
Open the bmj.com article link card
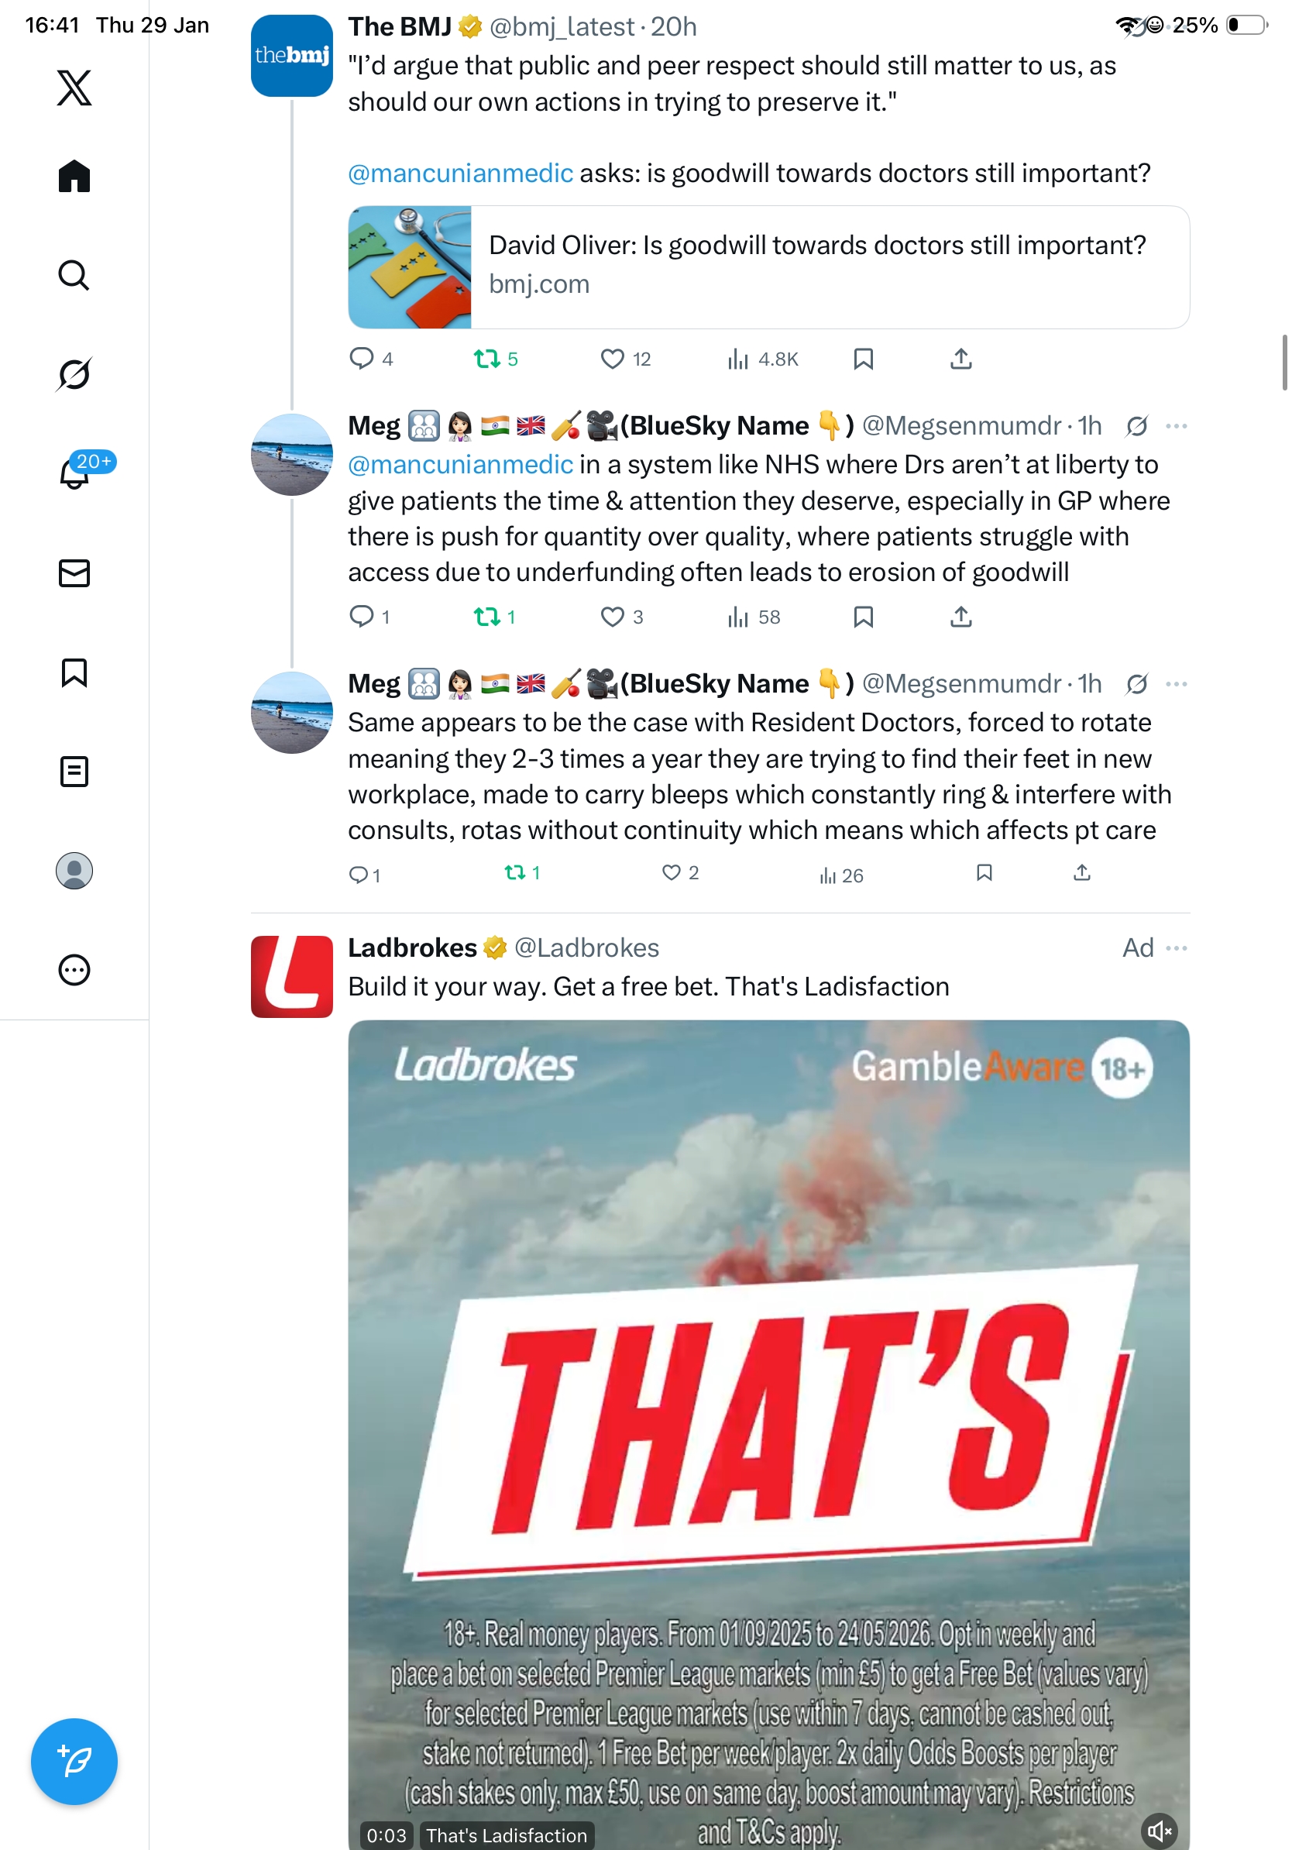pyautogui.click(x=768, y=266)
